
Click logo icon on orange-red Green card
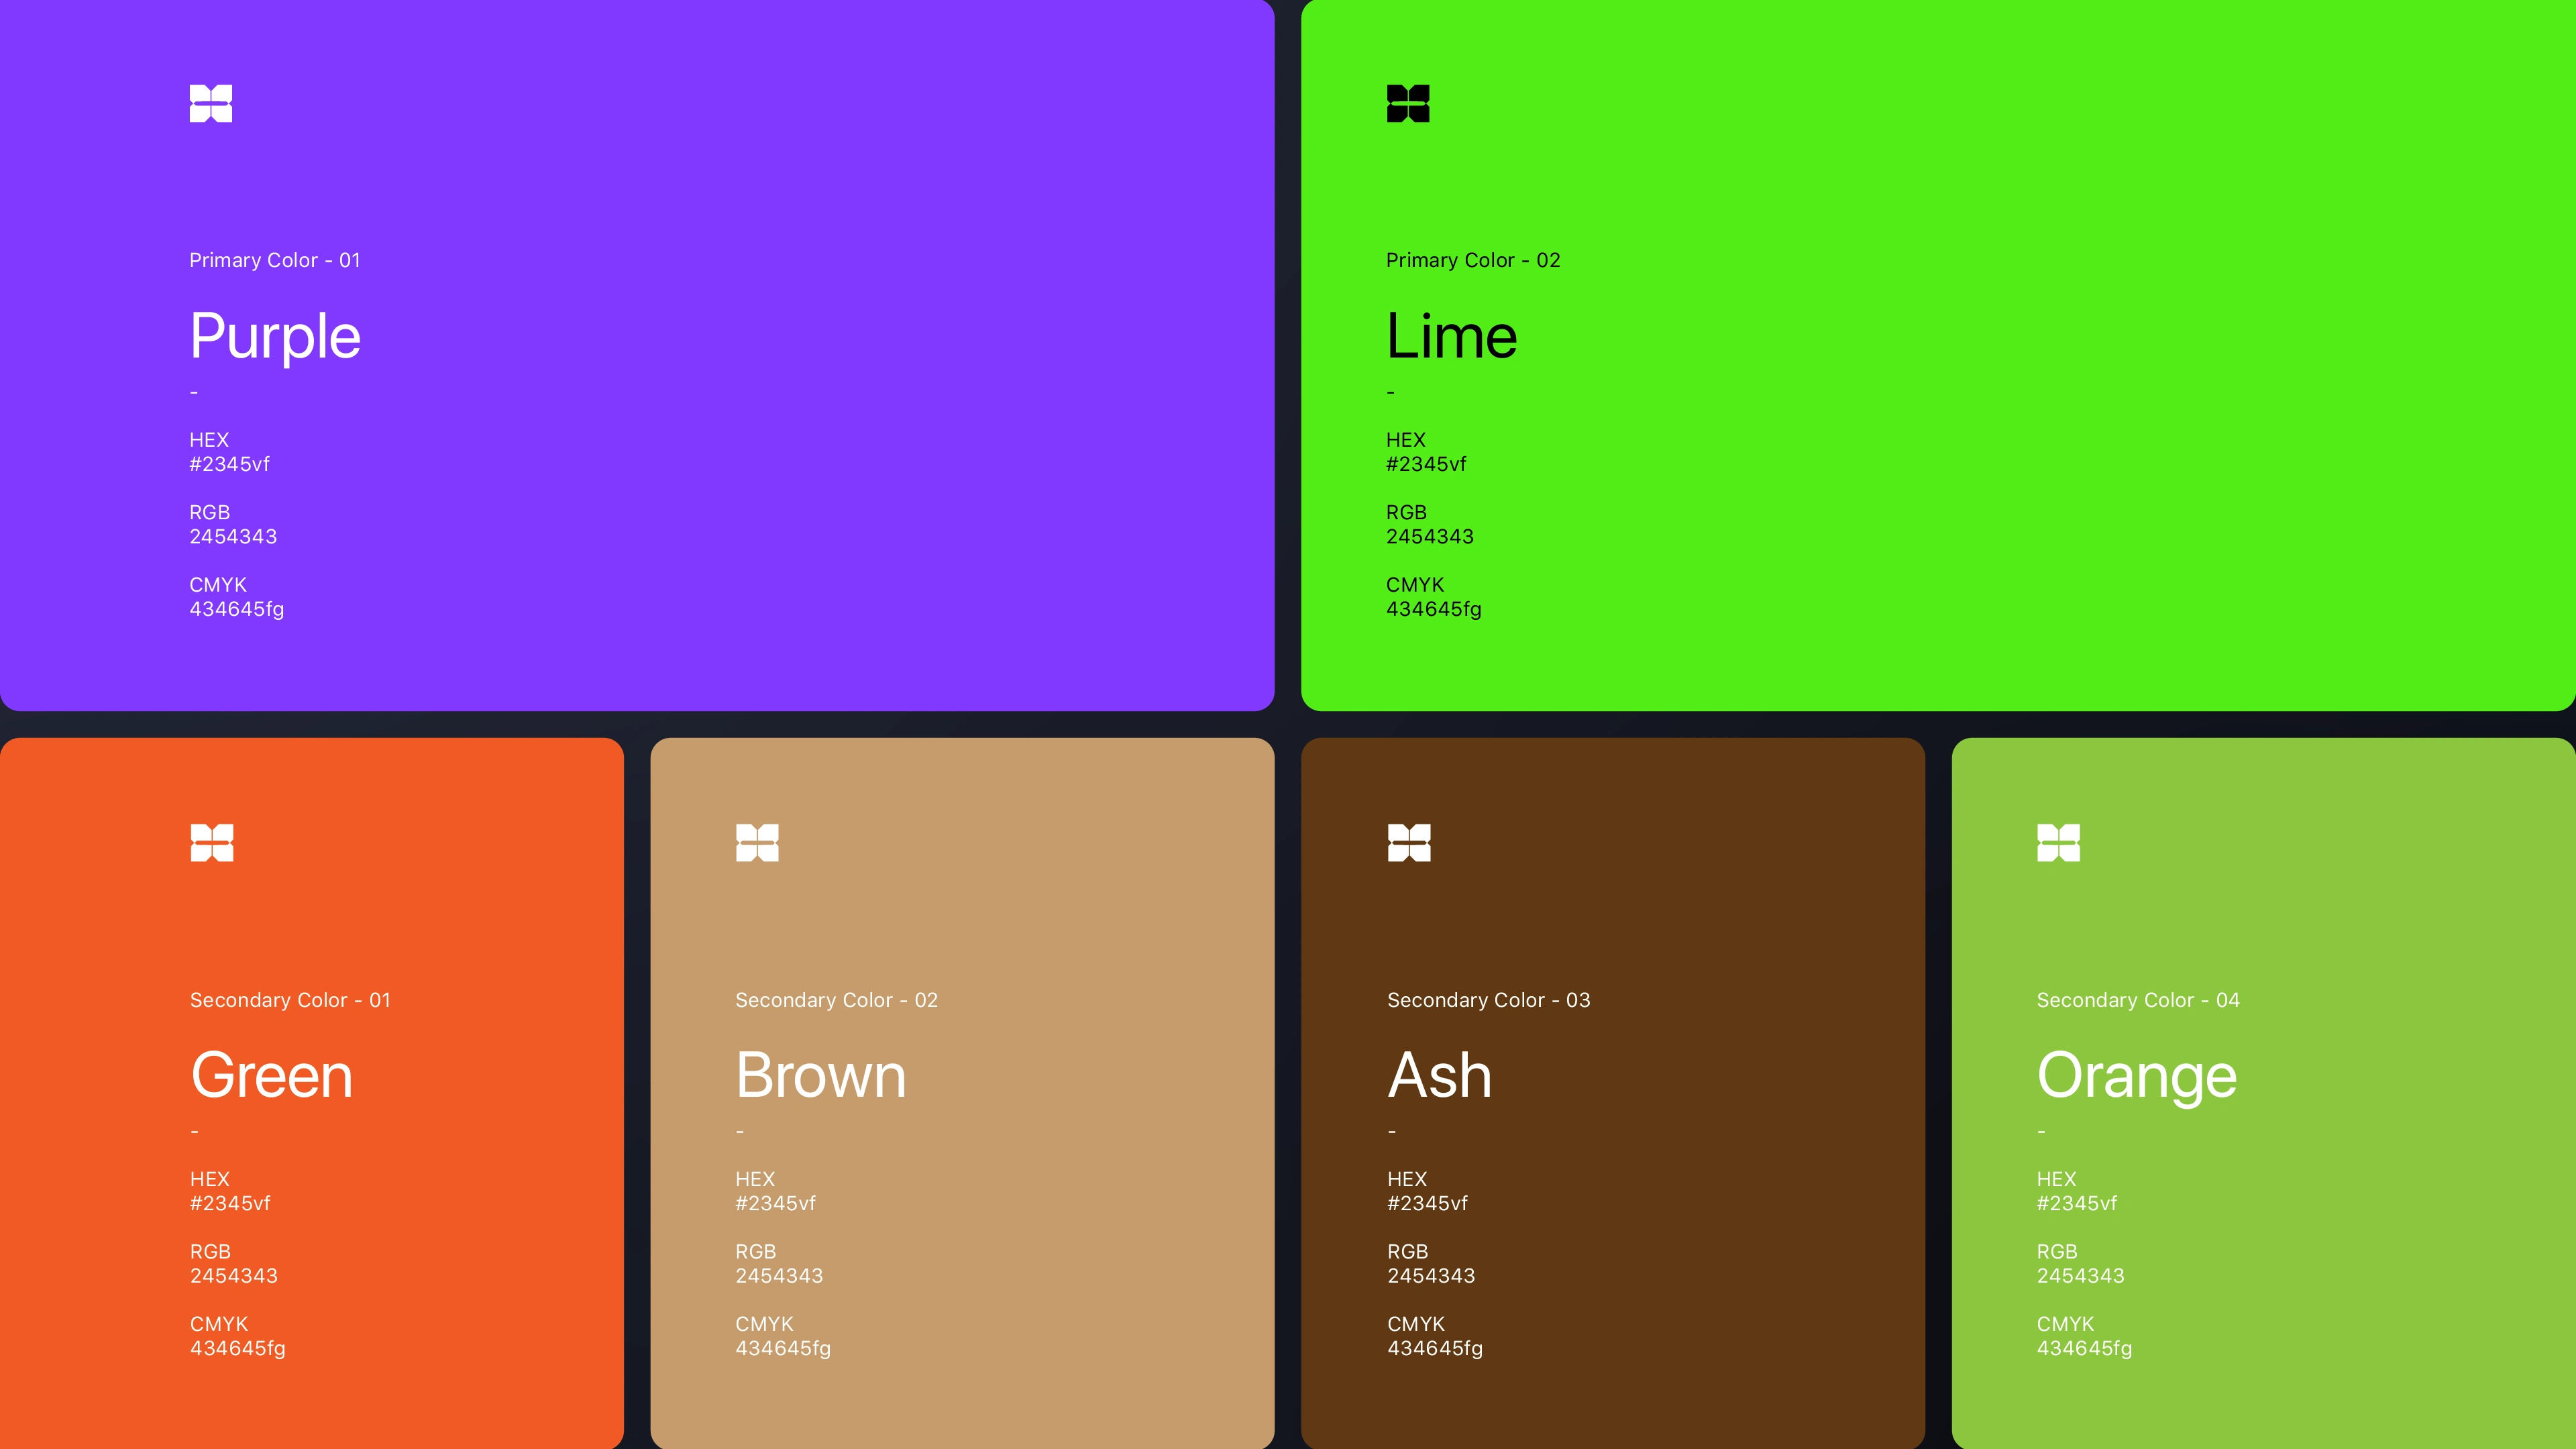pyautogui.click(x=212, y=842)
